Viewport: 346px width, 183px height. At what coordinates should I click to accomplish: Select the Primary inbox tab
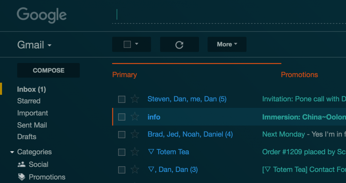pos(124,75)
